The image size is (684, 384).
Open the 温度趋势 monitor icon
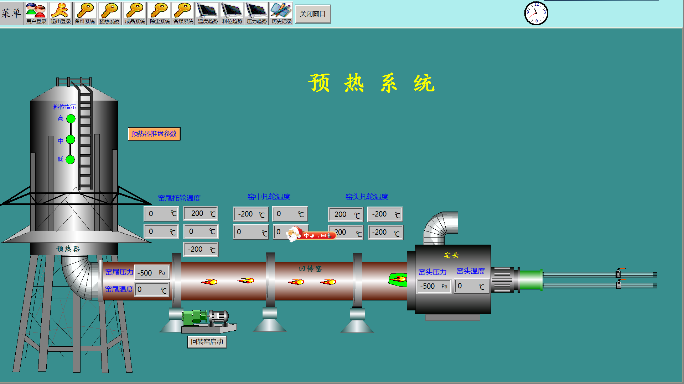pos(208,13)
